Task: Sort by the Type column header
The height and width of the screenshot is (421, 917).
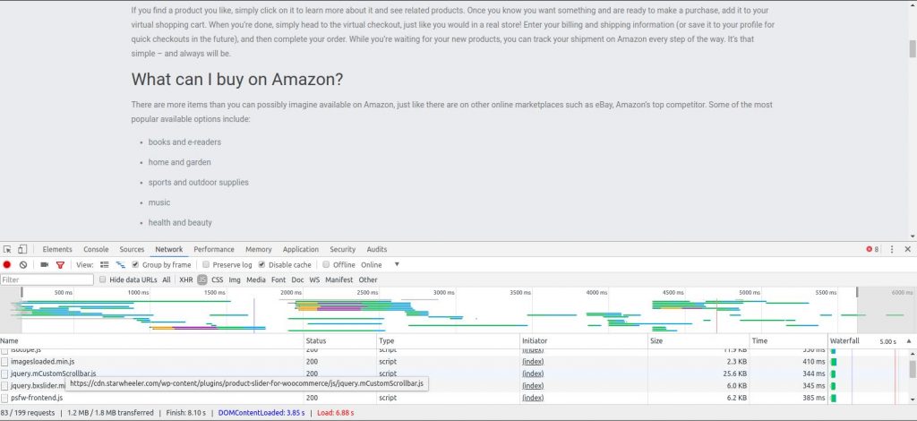Action: pyautogui.click(x=449, y=341)
